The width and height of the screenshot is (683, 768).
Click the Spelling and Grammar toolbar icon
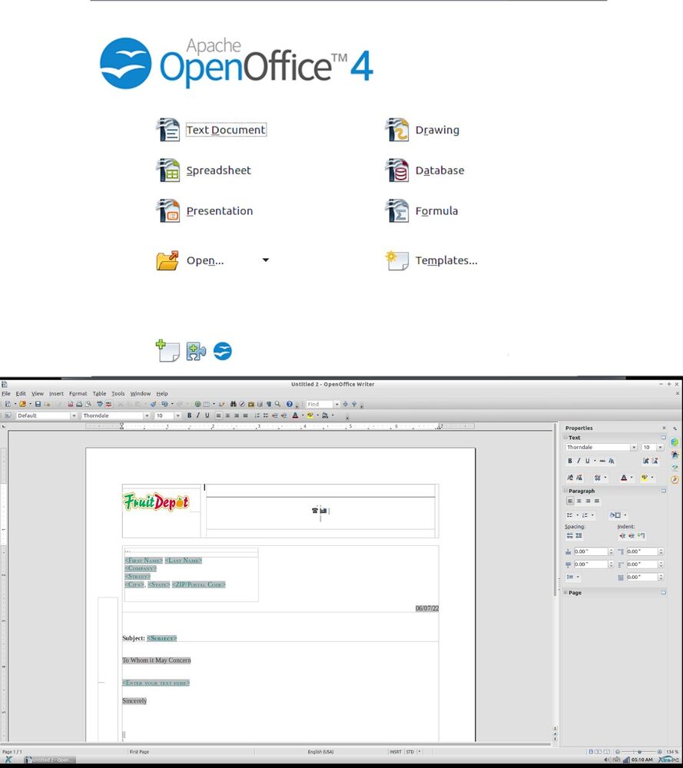[x=99, y=404]
